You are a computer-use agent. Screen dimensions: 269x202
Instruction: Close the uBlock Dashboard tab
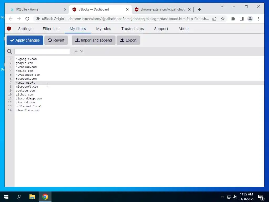click(x=127, y=9)
